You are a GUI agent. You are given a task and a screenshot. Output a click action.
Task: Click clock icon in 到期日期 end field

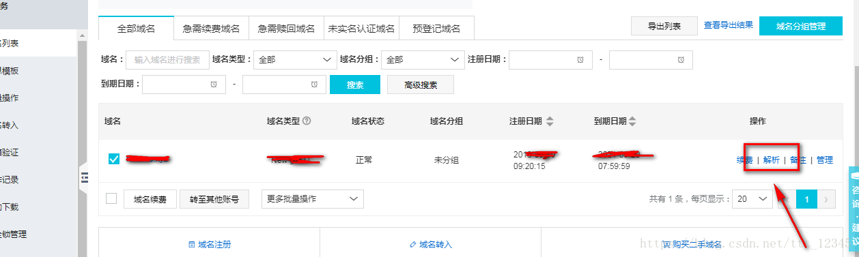click(x=314, y=85)
